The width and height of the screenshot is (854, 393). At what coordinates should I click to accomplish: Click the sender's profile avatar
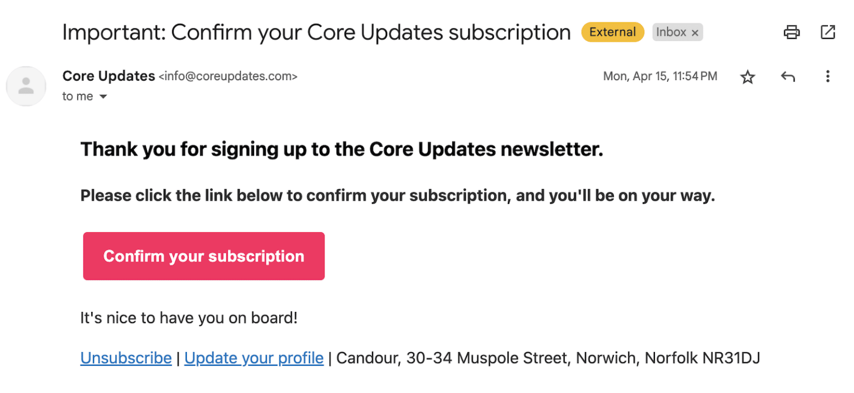point(26,86)
